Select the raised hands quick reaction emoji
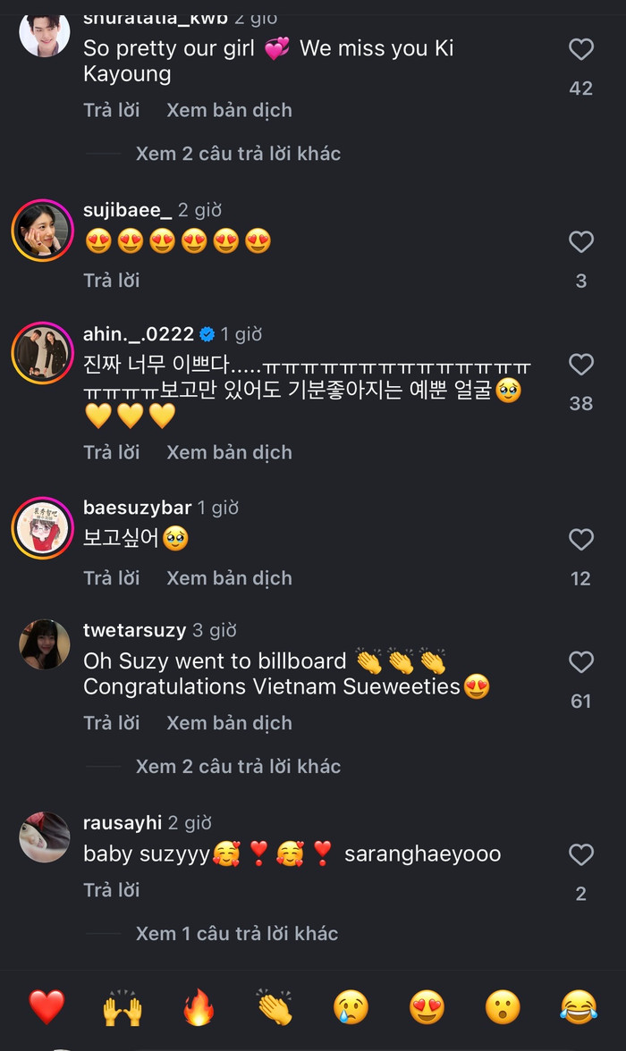The height and width of the screenshot is (1051, 626). (x=124, y=1005)
